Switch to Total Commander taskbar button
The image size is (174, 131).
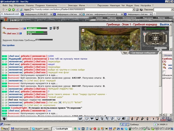pyautogui.click(x=21, y=129)
